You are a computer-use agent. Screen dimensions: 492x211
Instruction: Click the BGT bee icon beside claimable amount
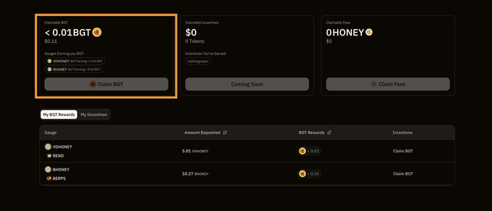coord(97,32)
